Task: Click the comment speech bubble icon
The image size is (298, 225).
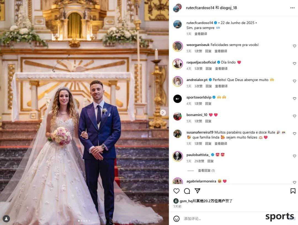Action: click(187, 191)
